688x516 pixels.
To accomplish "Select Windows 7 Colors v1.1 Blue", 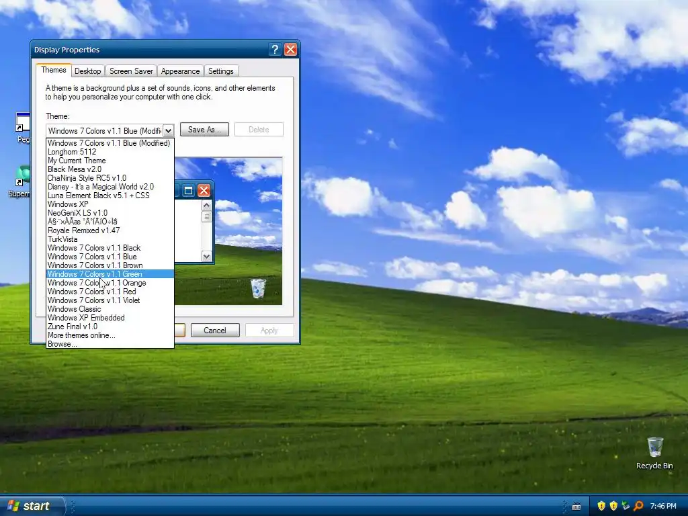I will 110,257.
